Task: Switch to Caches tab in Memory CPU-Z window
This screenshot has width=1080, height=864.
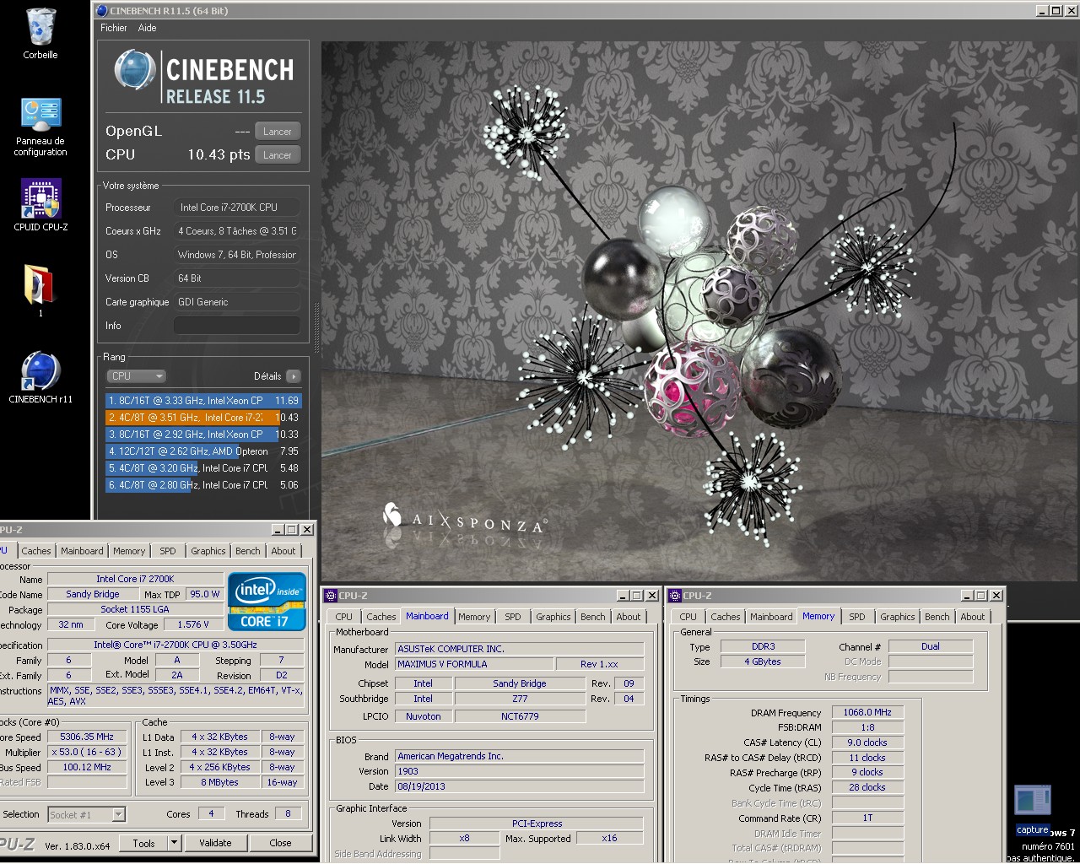Action: tap(726, 617)
